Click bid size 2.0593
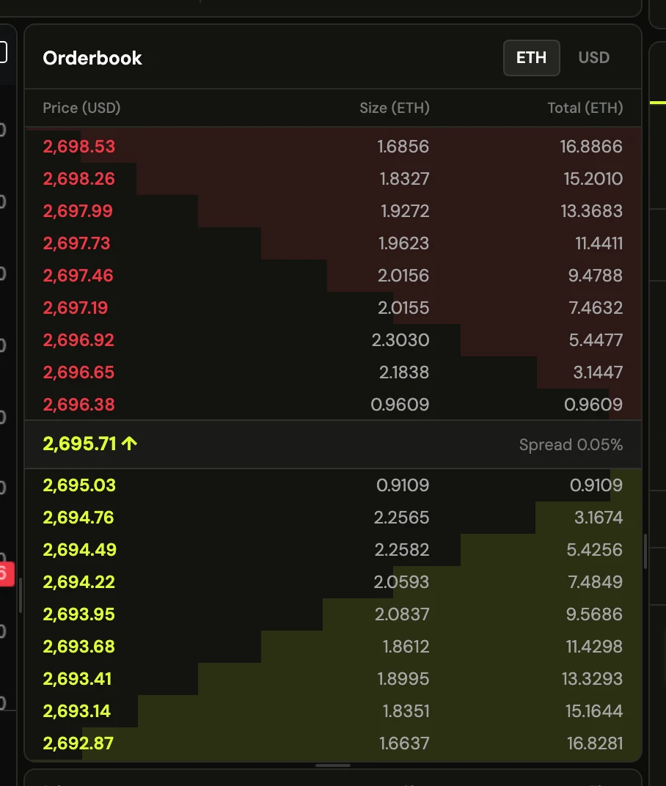 tap(401, 582)
